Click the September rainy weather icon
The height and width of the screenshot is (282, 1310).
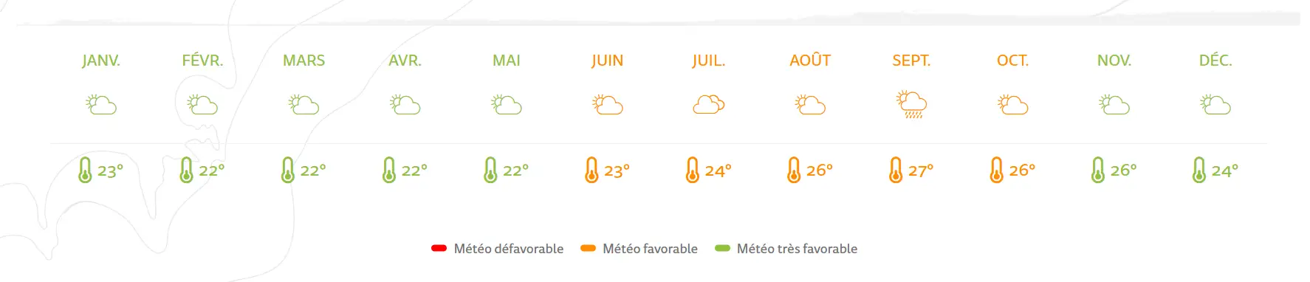pyautogui.click(x=911, y=105)
